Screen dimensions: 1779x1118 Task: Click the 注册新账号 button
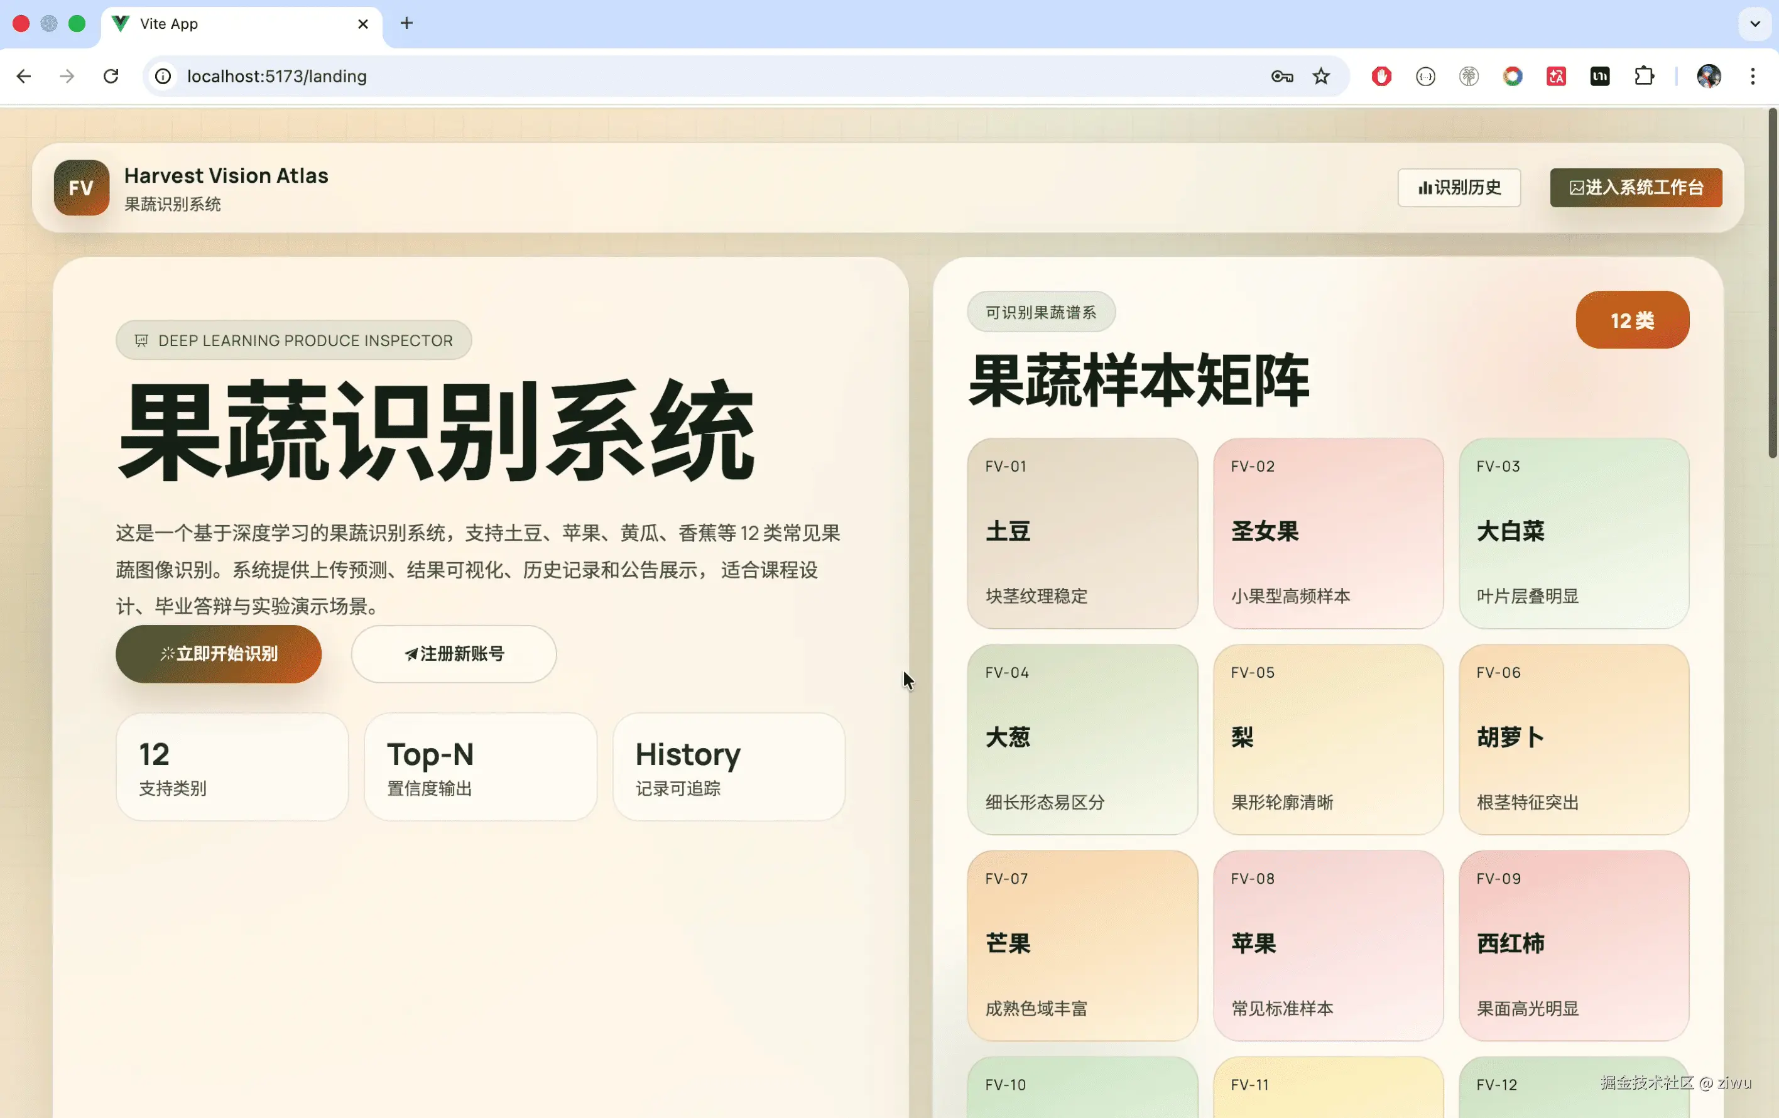[453, 654]
